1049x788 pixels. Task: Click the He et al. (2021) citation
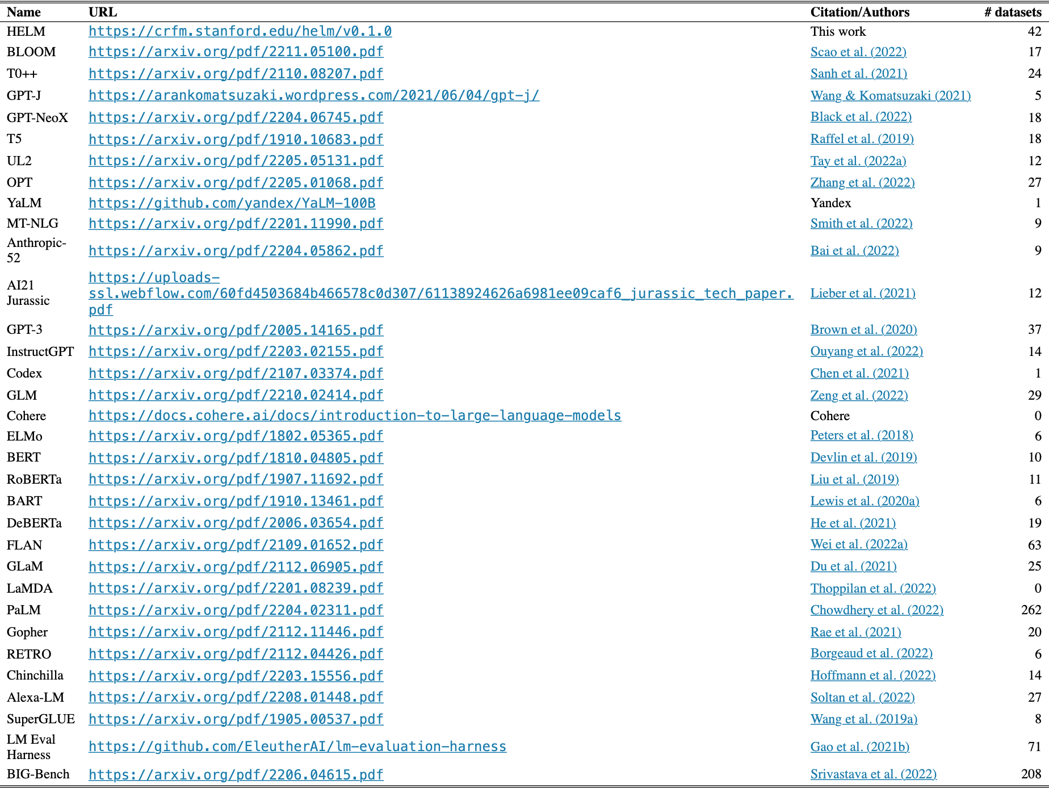(x=853, y=523)
